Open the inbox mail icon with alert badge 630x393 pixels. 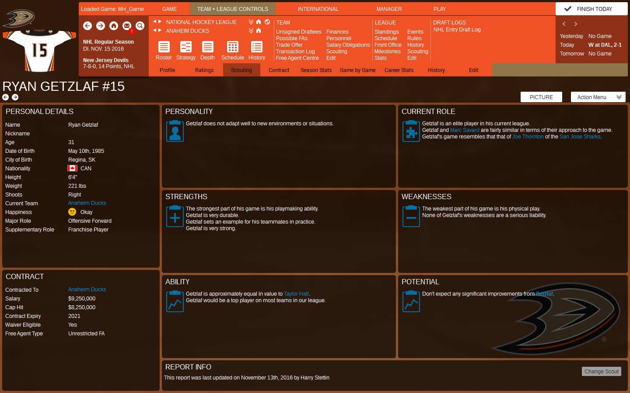127,26
